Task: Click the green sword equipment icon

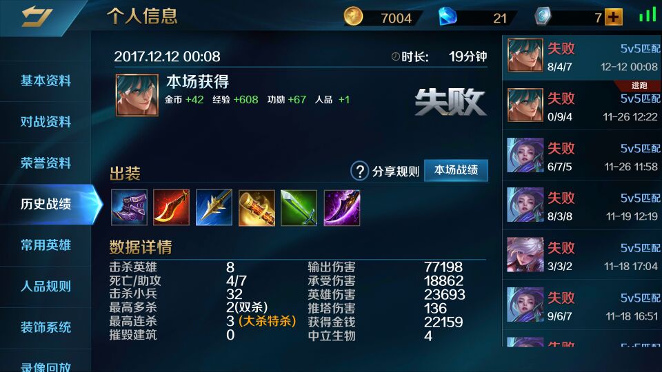Action: (x=299, y=207)
